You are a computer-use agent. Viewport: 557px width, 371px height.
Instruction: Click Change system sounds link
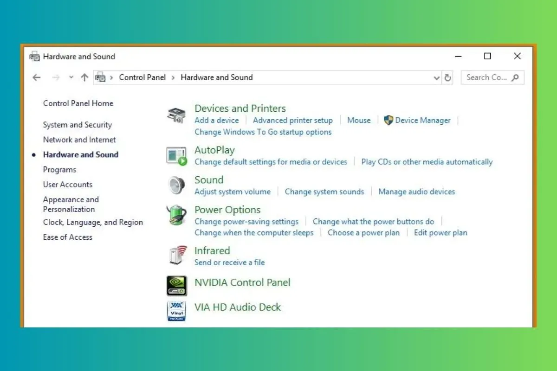coord(324,192)
